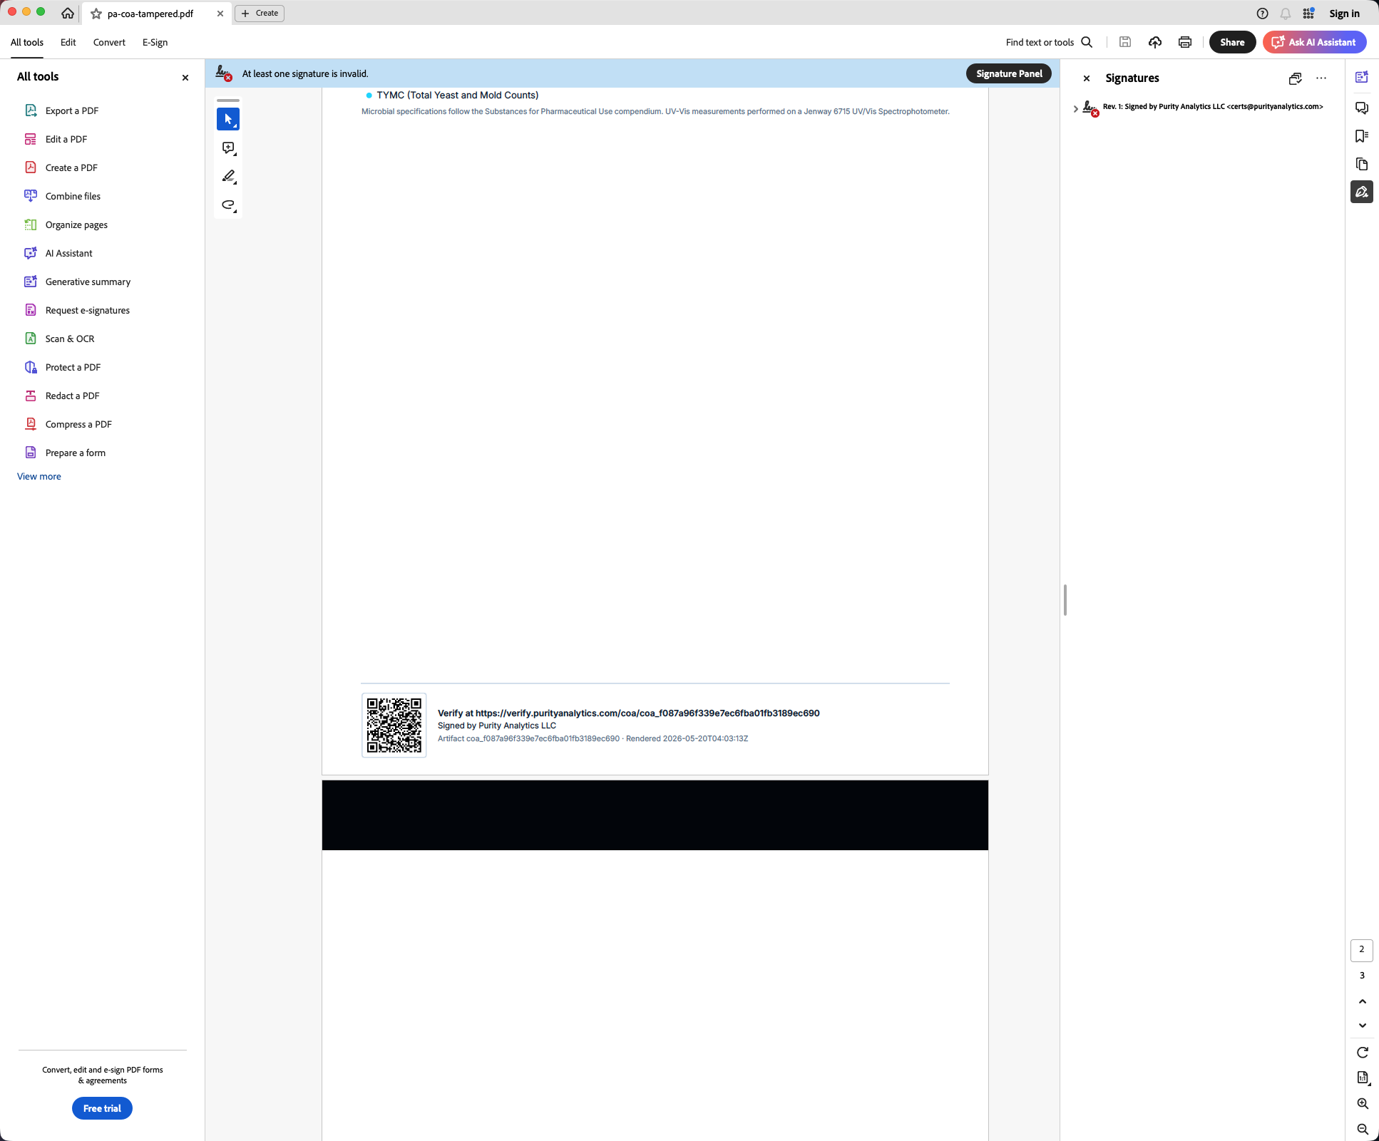Open Export a PDF tool
This screenshot has height=1141, width=1379.
71,110
